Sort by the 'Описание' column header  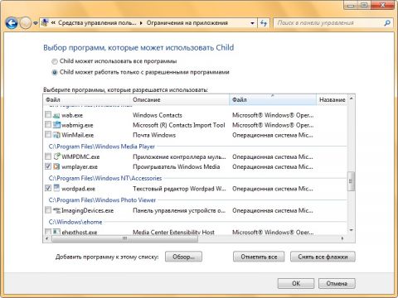pyautogui.click(x=180, y=99)
